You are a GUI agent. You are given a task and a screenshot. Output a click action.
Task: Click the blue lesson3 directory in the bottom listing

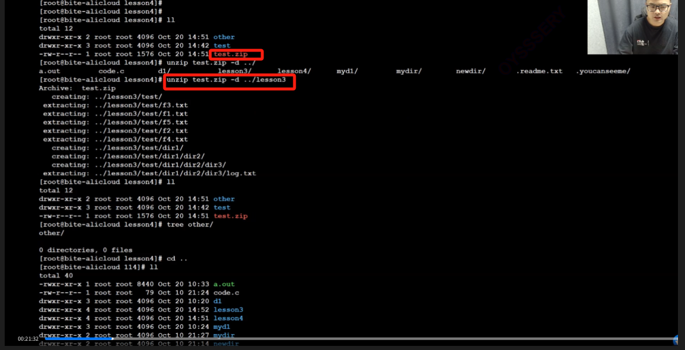tap(228, 310)
